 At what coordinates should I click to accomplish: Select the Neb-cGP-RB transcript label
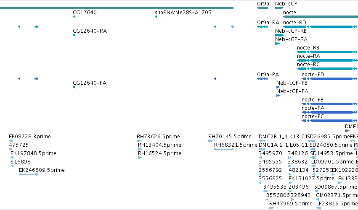(x=291, y=31)
